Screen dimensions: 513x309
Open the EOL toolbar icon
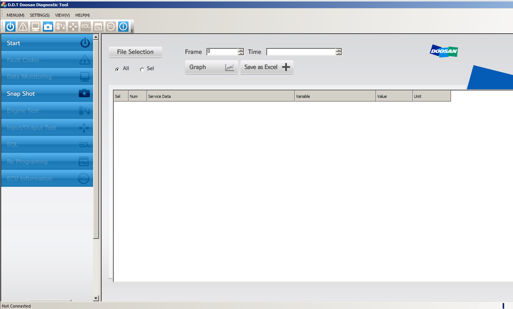pos(85,27)
